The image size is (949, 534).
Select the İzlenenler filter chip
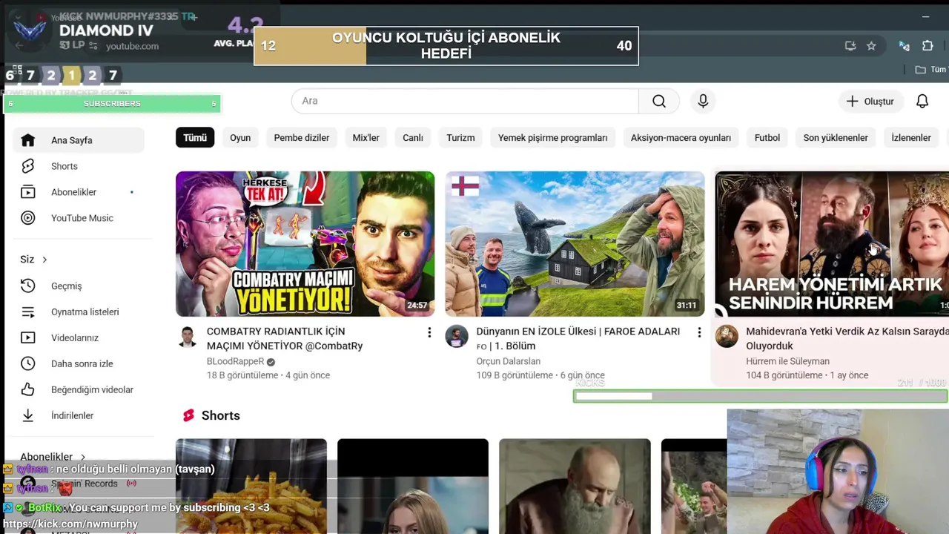click(x=911, y=138)
